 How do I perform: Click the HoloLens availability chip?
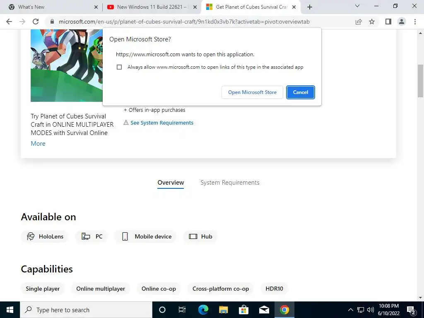(x=45, y=236)
